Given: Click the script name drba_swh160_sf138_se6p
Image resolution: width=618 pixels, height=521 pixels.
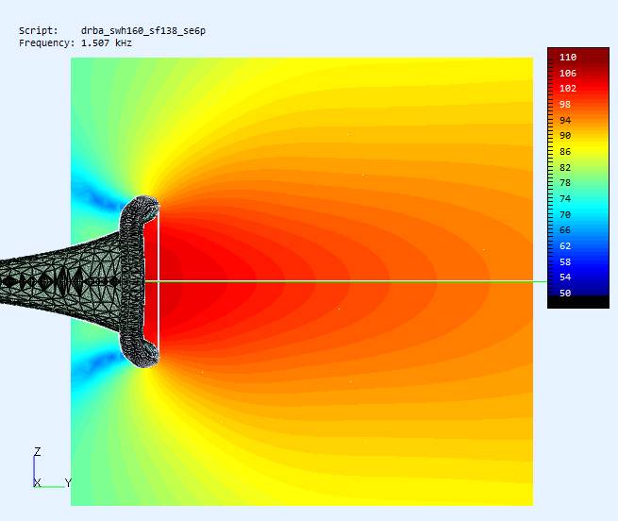Looking at the screenshot, I should [143, 31].
